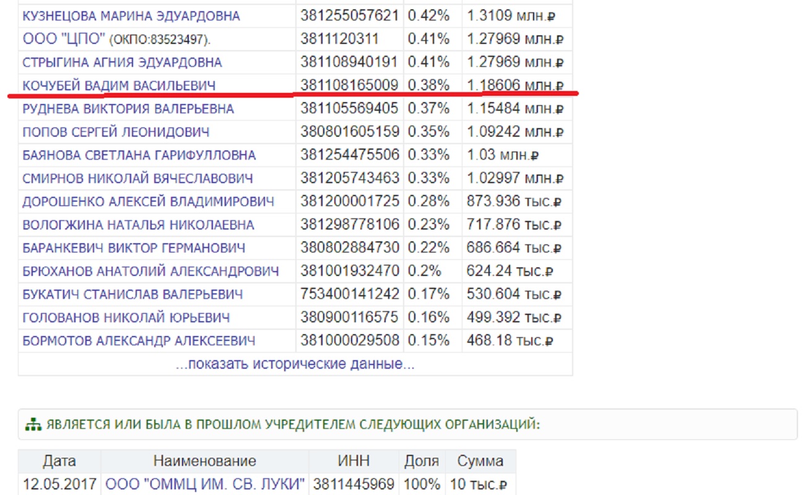Open БОРМОТОВ АЛЕКСАНДР АЛЕКСЕЕВИЧ link

coord(139,341)
